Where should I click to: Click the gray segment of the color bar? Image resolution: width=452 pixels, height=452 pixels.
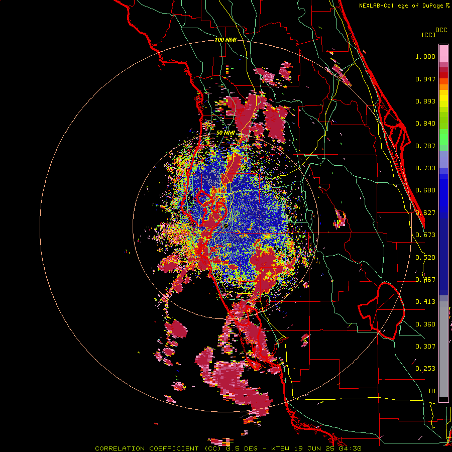tap(443, 349)
